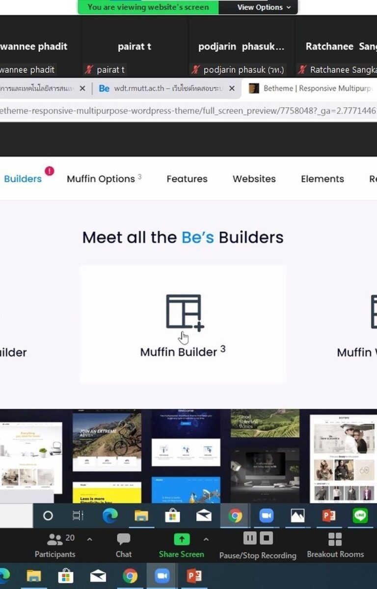This screenshot has height=589, width=377.
Task: Select the podjarin phasuk participant tile
Action: click(x=241, y=46)
